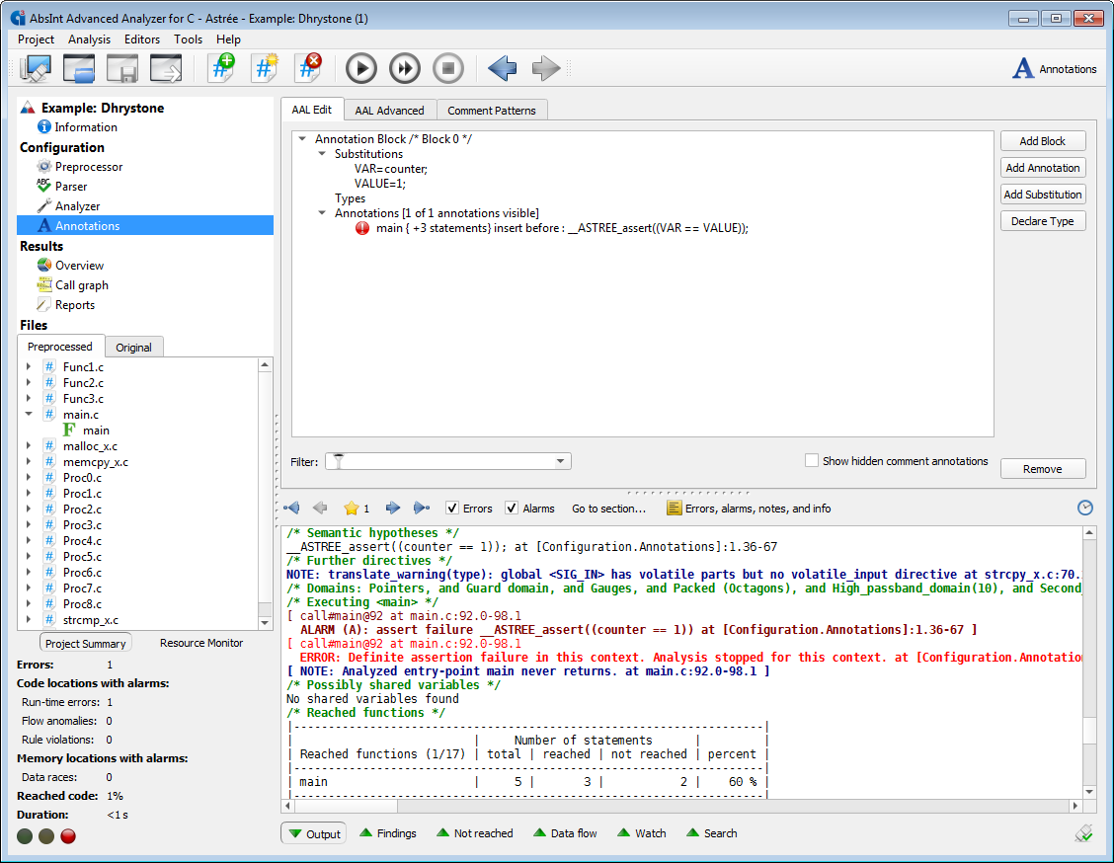Collapse the Substitutions node
The width and height of the screenshot is (1114, 863).
(322, 153)
